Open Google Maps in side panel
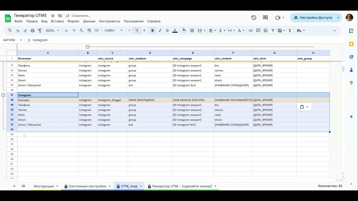The image size is (358, 201). point(351,83)
